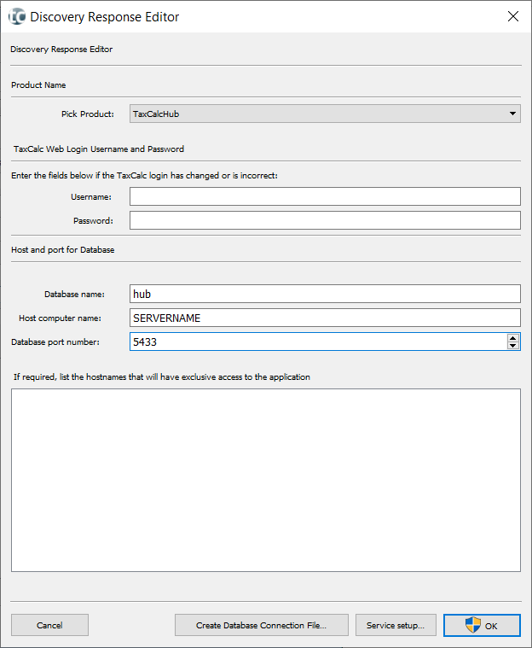Open Service setup
The image size is (532, 648).
click(396, 625)
